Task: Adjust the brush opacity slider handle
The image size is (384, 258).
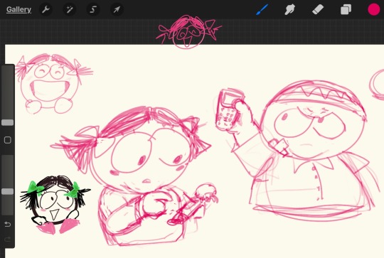Action: (x=7, y=191)
